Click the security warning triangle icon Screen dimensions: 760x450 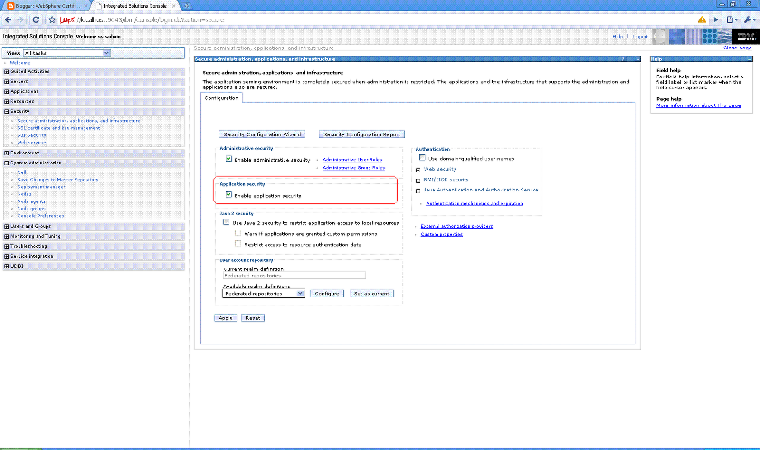point(702,19)
